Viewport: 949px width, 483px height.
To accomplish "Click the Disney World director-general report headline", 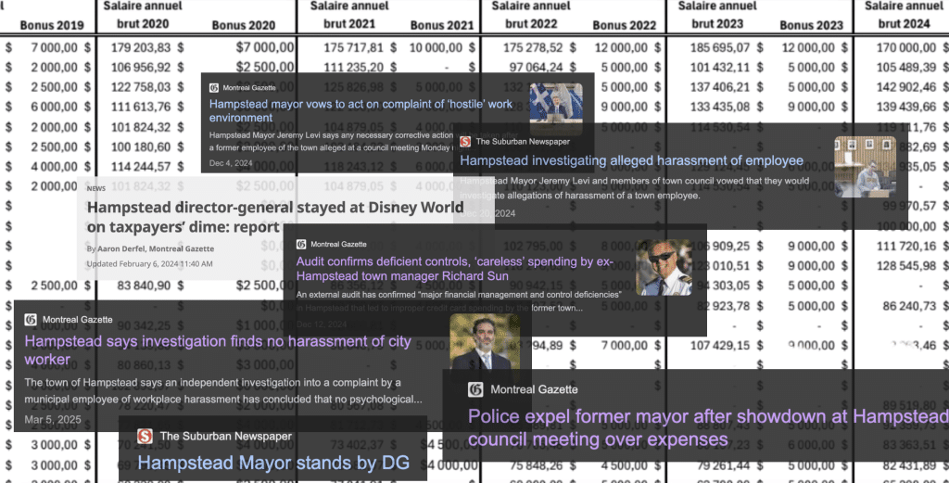I will tap(273, 218).
